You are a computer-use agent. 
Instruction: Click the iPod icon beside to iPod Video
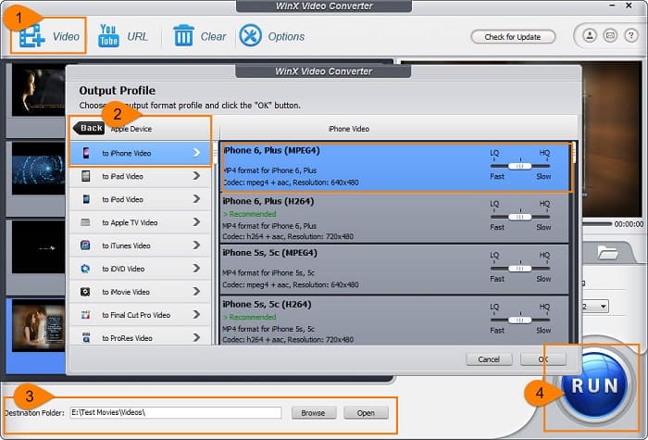pyautogui.click(x=85, y=199)
